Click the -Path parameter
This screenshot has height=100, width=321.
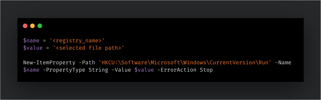pyautogui.click(x=87, y=63)
